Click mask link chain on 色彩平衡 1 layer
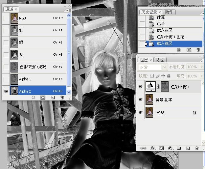 [158, 87]
